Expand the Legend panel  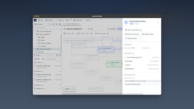72,89
